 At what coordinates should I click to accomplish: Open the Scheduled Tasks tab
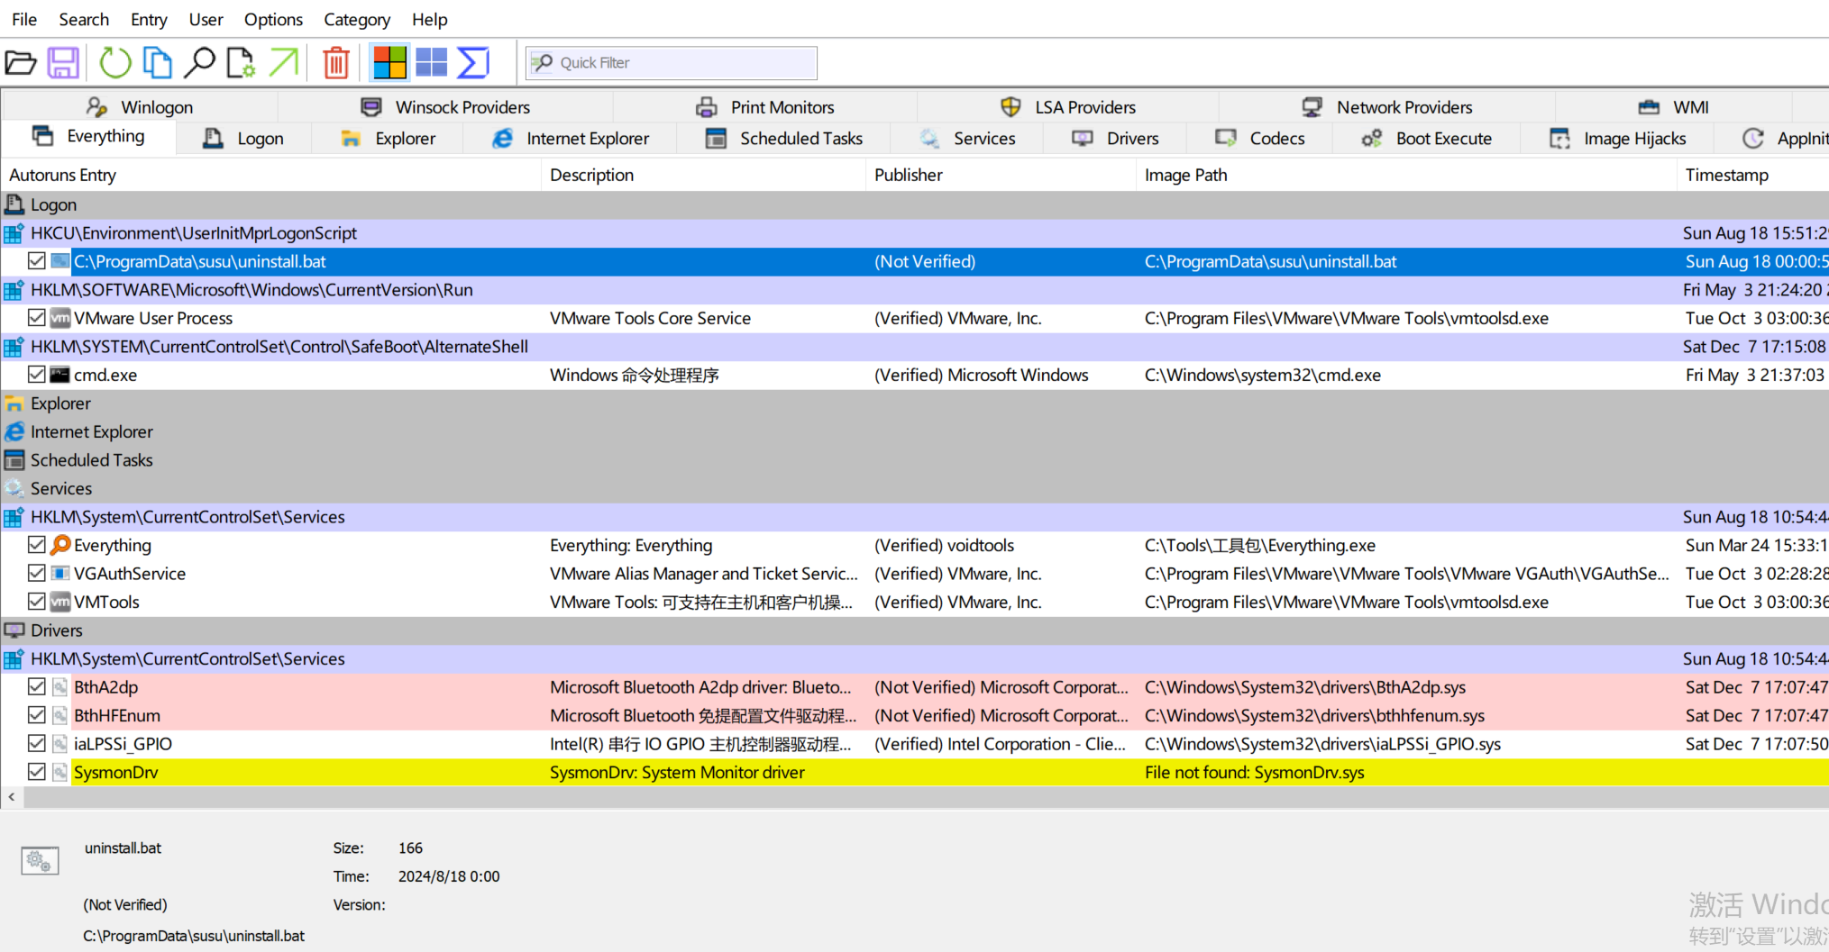pyautogui.click(x=784, y=139)
